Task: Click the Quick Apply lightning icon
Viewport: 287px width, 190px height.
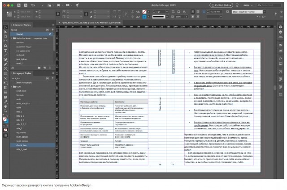Action: click(276, 14)
